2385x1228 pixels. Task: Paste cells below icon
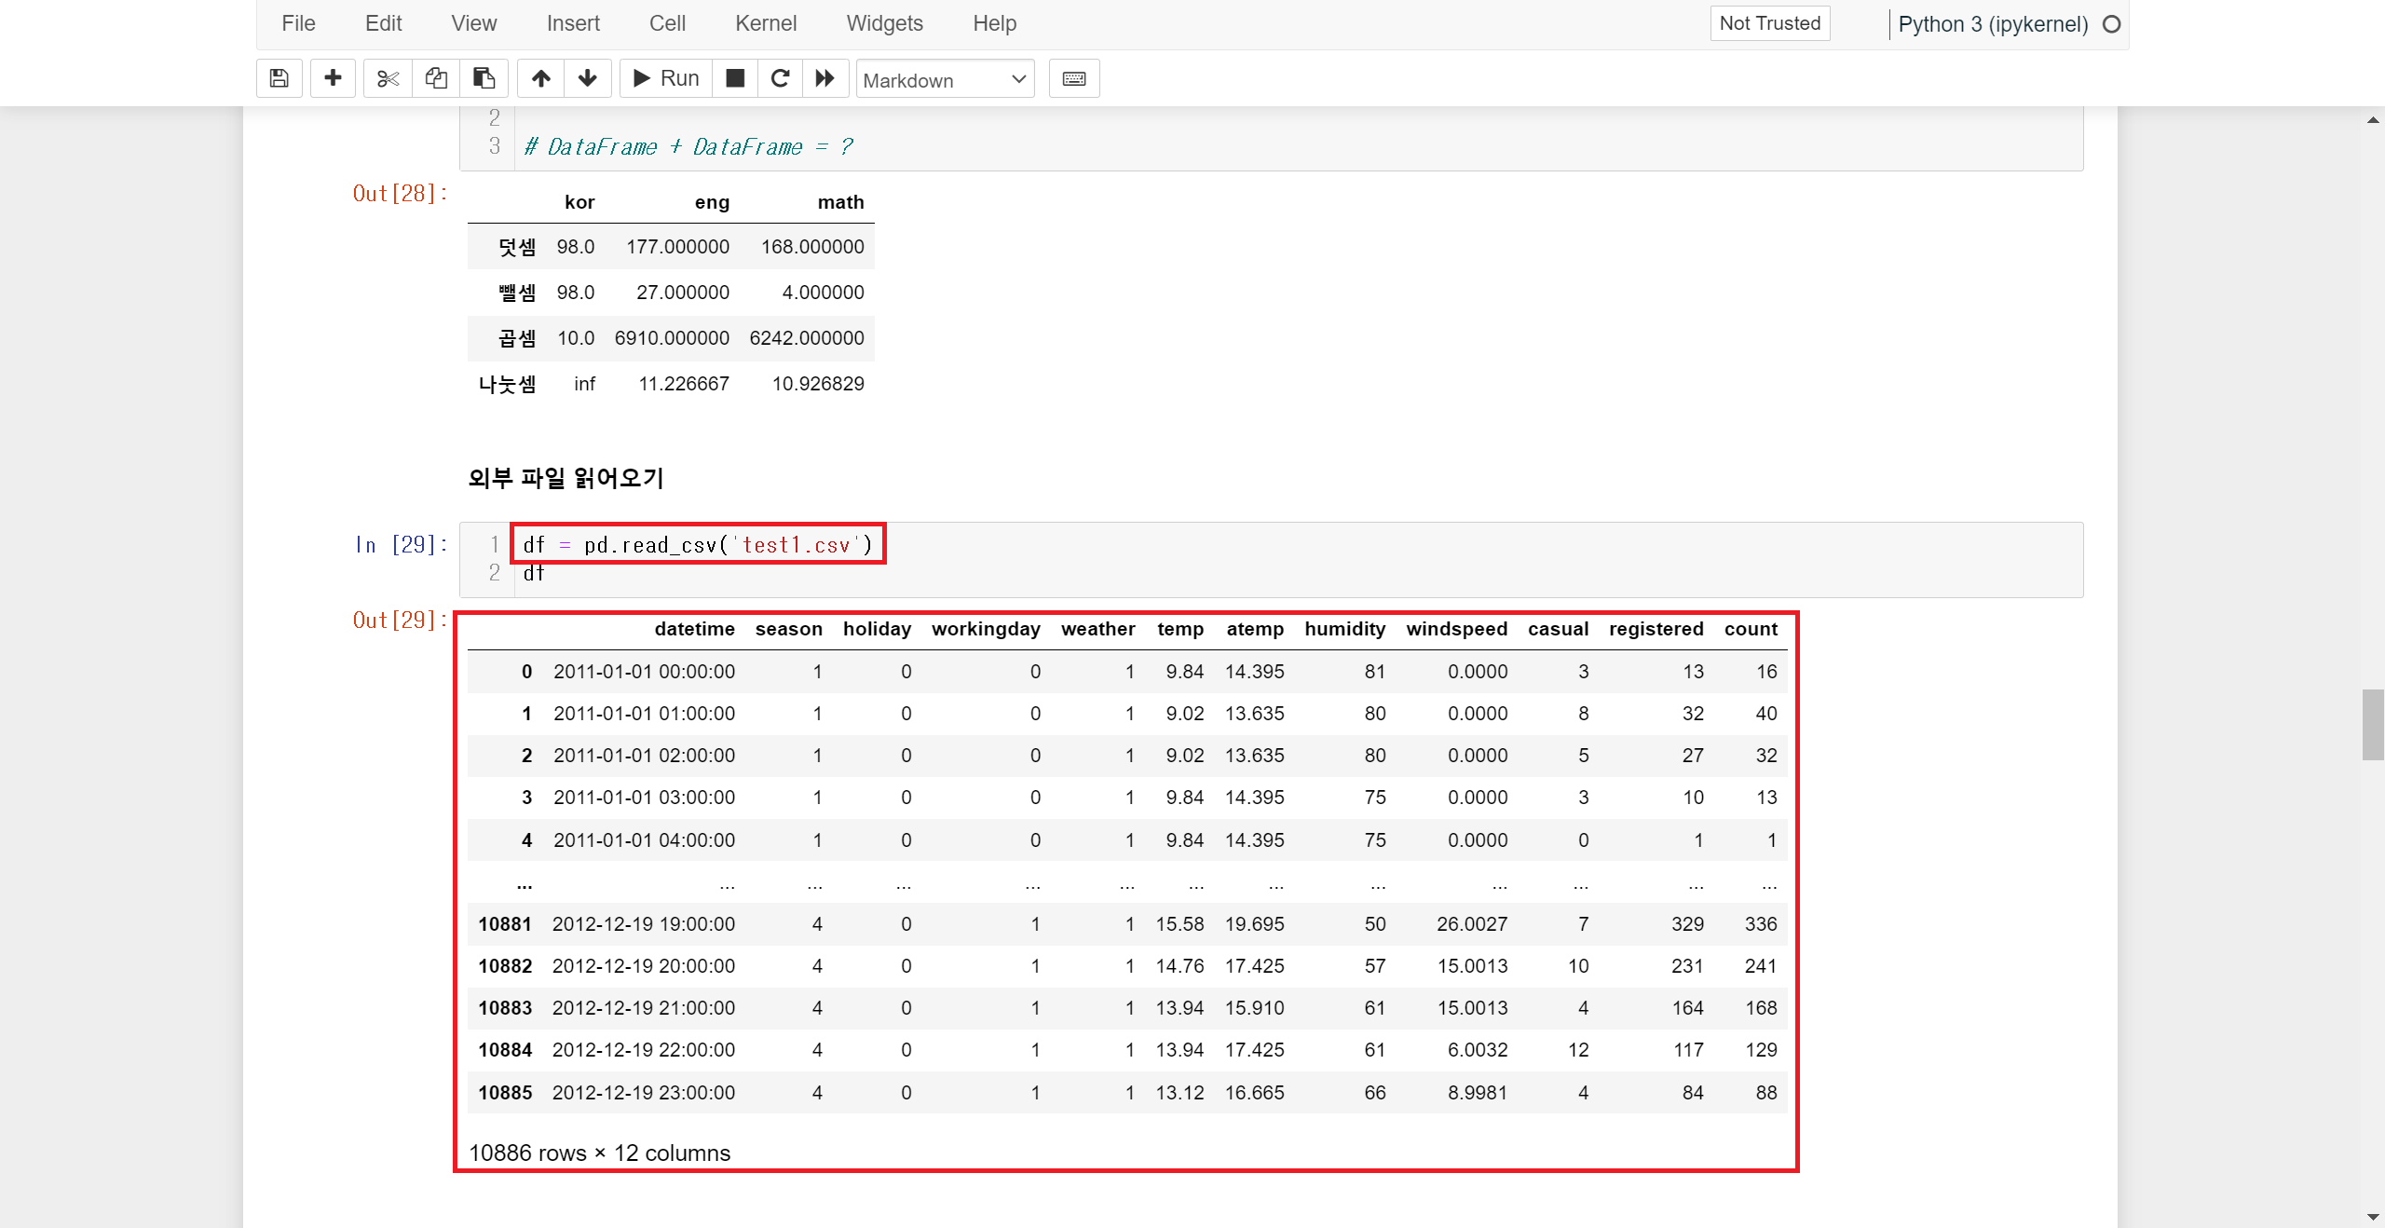(484, 78)
